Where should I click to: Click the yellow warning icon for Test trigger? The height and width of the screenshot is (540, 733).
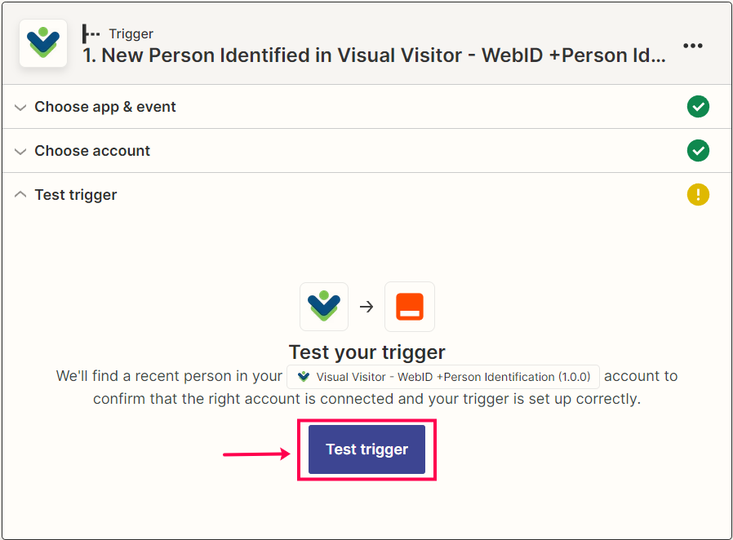(698, 194)
